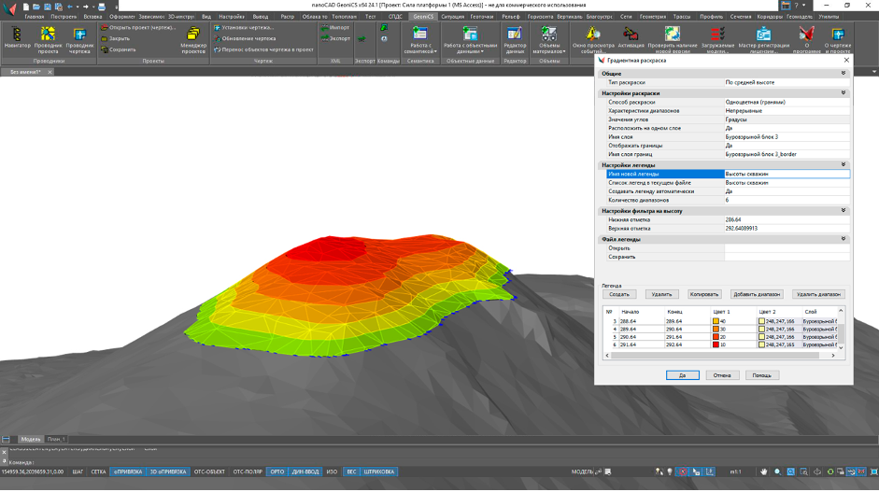Click the Отмена button in dialog
The height and width of the screenshot is (492, 879).
[x=722, y=375]
